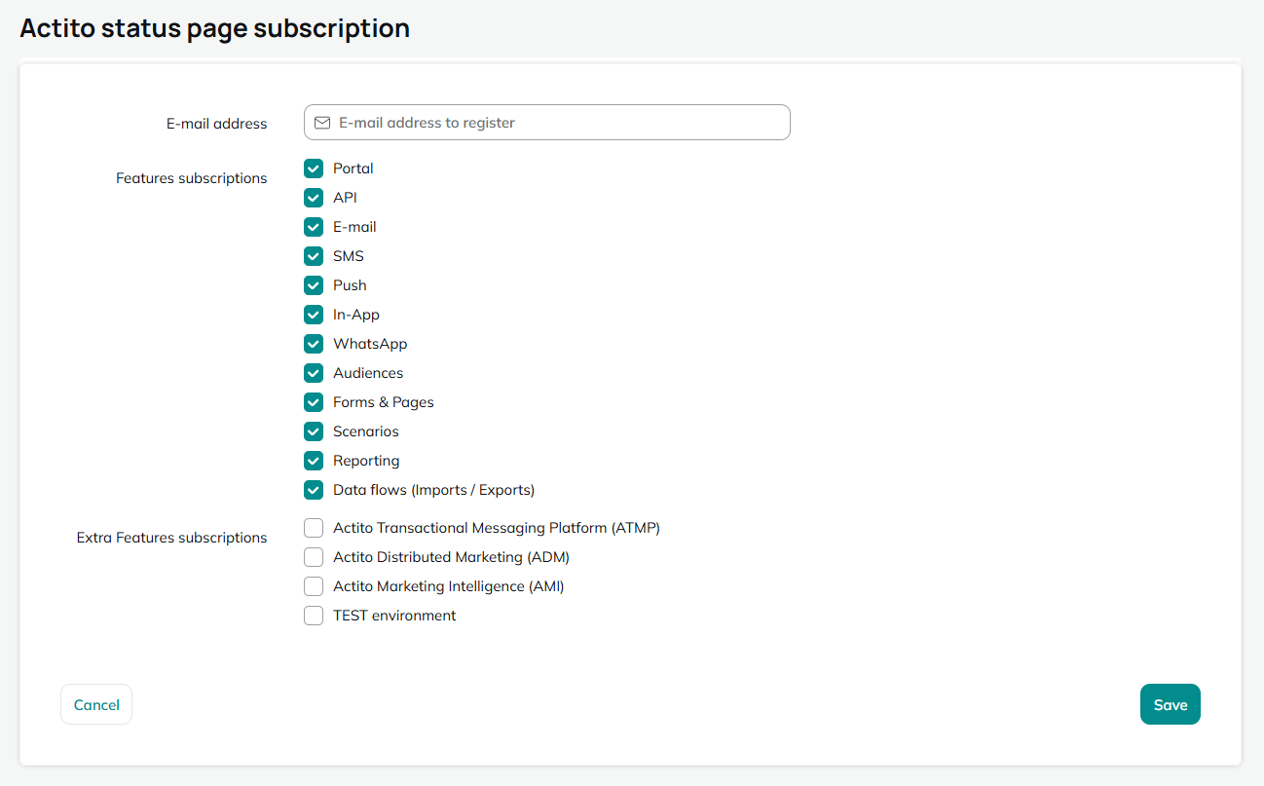Image resolution: width=1264 pixels, height=786 pixels.
Task: Enable the TEST environment checkbox
Action: (x=314, y=616)
